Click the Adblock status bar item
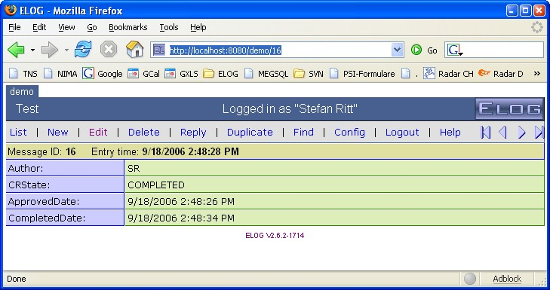The image size is (550, 290). pyautogui.click(x=507, y=279)
